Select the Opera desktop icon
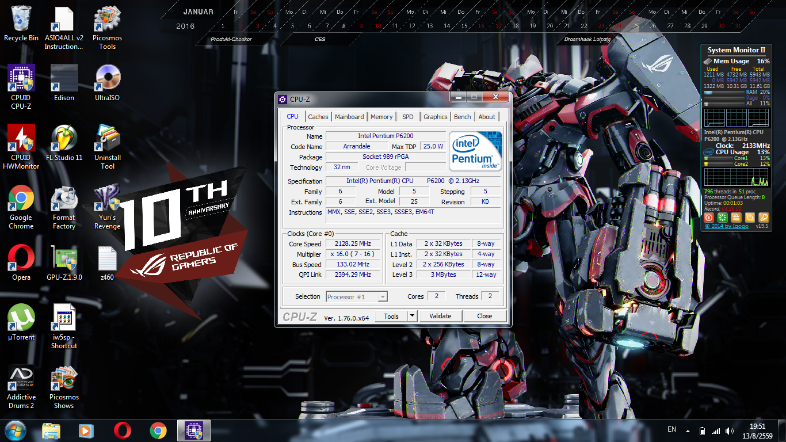 [x=21, y=262]
